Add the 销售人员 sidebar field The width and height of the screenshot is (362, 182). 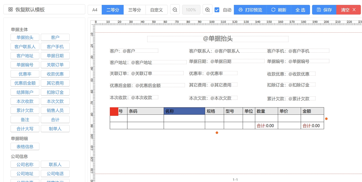(55, 110)
